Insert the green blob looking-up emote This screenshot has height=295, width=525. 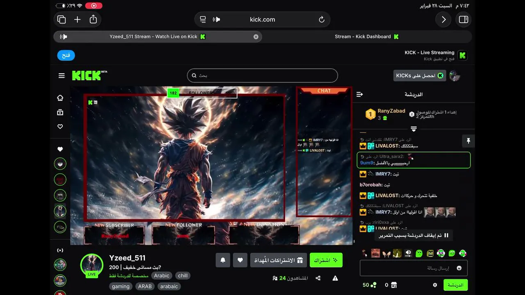[419, 253]
